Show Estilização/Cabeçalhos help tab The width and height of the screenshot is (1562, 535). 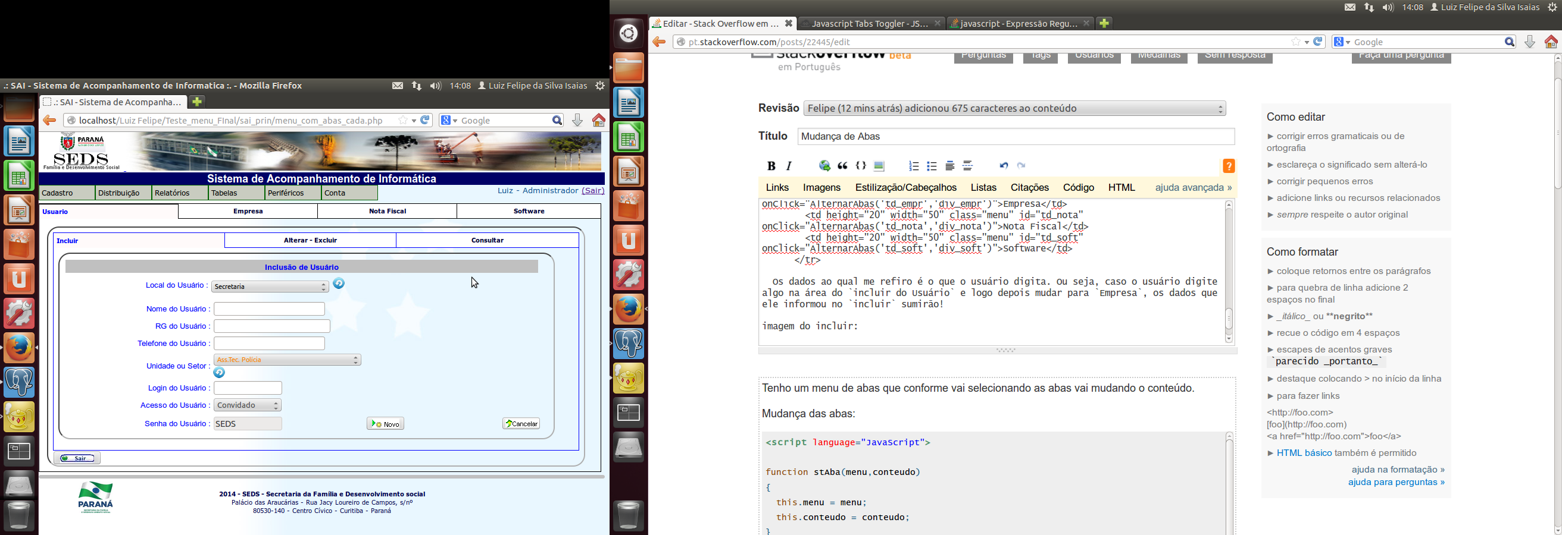905,188
